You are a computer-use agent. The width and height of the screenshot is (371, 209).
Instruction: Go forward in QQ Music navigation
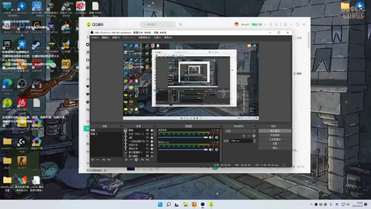click(x=134, y=25)
